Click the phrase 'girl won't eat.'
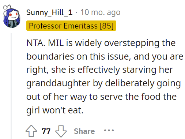Viewport: 185px width, 139px height. pyautogui.click(x=55, y=110)
